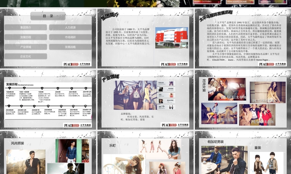Click the 集团简介 slide title
This screenshot has width=291, height=174.
[110, 16]
